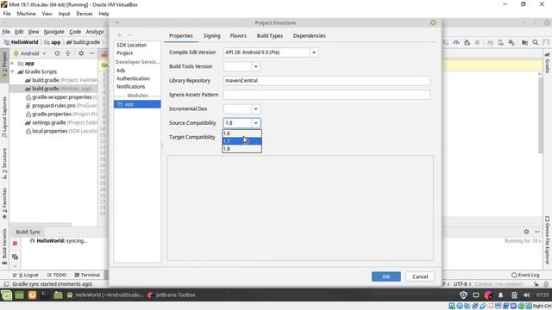Open the Terminal tool window
Viewport: 552px width, 310px height.
(x=87, y=275)
